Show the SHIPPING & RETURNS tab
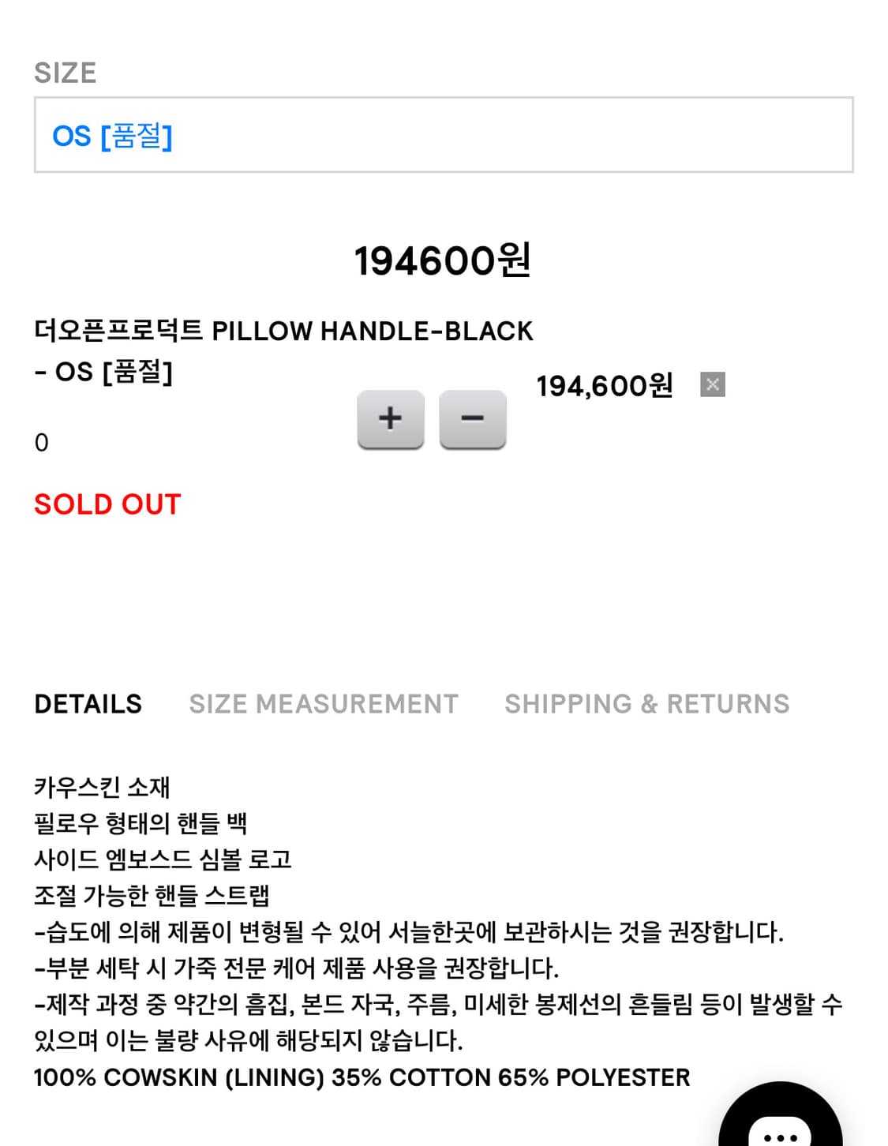Screen dimensions: 888x1146 tap(646, 703)
